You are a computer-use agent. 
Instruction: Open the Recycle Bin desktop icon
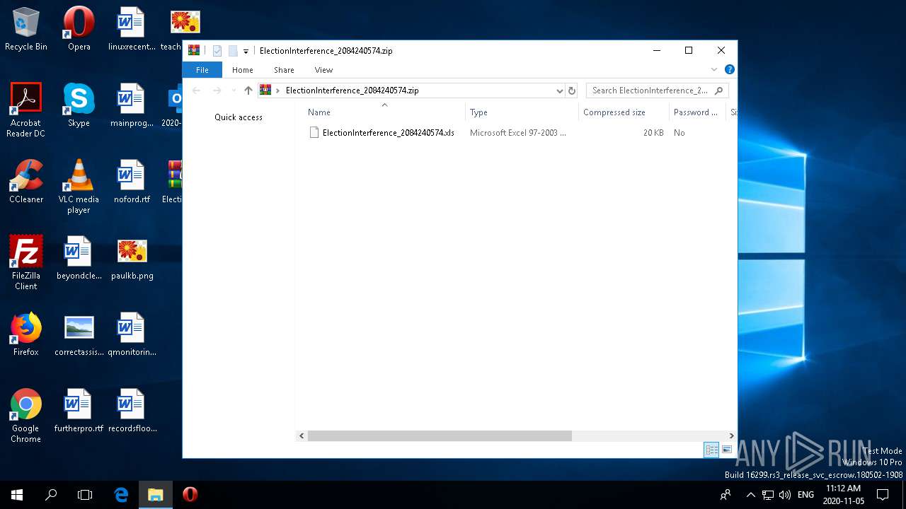[x=25, y=29]
